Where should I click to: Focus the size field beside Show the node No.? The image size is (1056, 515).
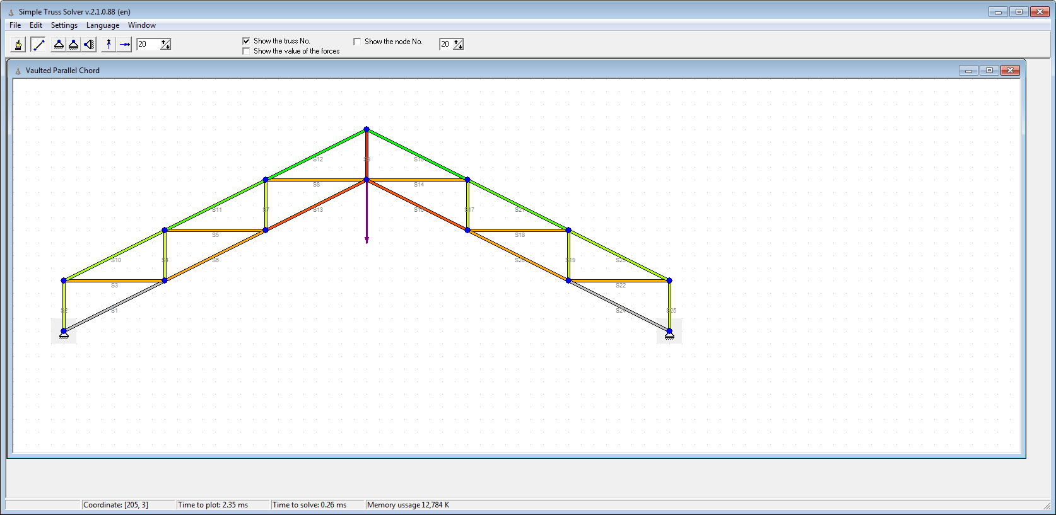point(447,44)
